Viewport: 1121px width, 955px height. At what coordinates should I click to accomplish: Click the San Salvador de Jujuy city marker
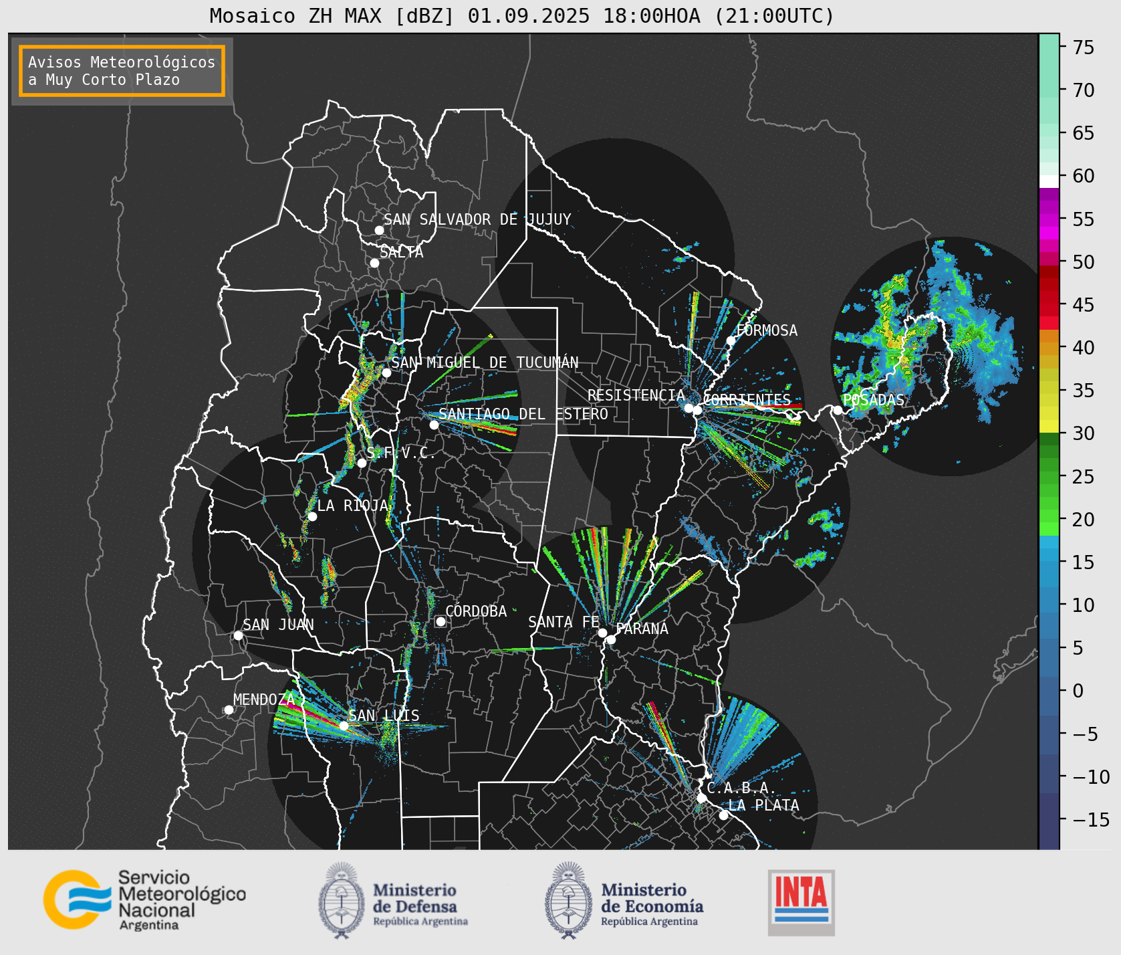coord(379,230)
